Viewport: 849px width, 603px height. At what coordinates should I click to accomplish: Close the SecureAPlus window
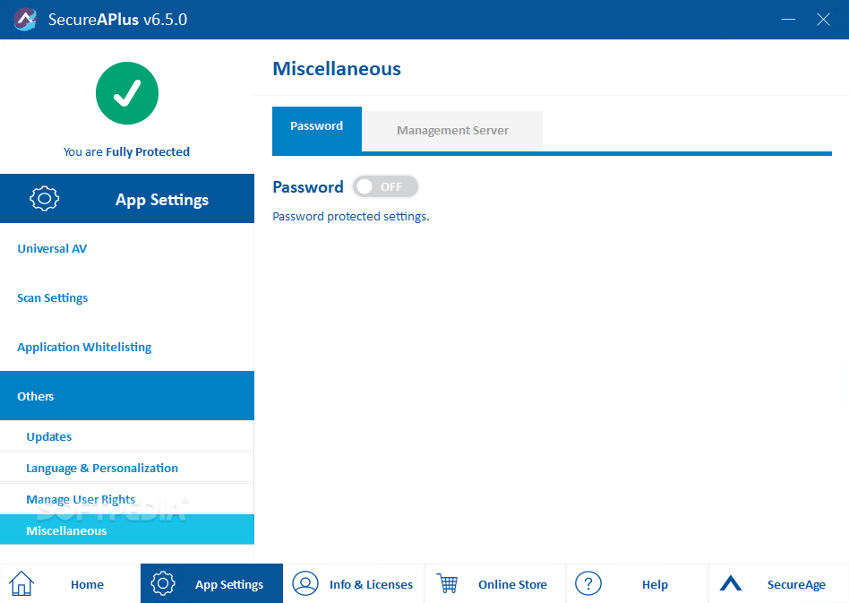(823, 20)
